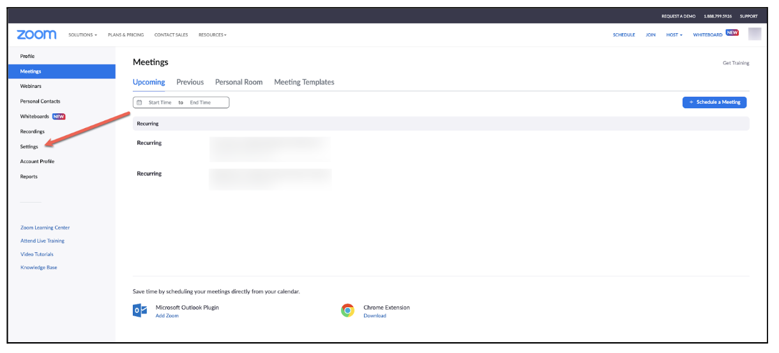Go to Whiteboards in the sidebar
Image resolution: width=779 pixels, height=353 pixels.
(x=34, y=117)
